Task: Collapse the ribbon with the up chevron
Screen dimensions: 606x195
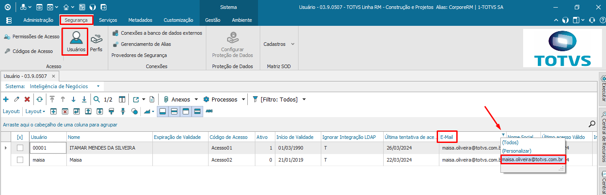Action: click(556, 20)
